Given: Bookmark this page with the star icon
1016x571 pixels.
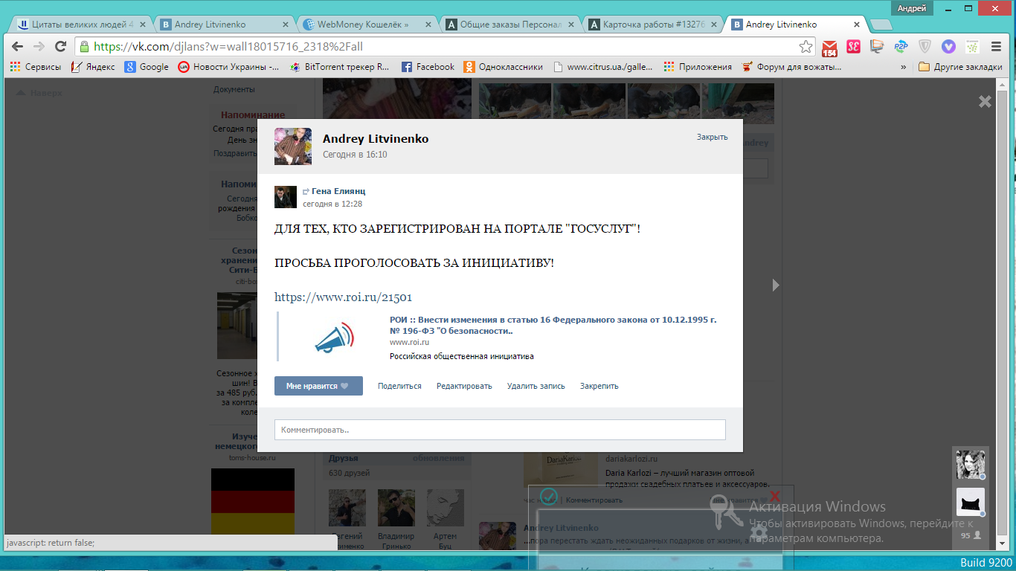Looking at the screenshot, I should click(x=806, y=47).
